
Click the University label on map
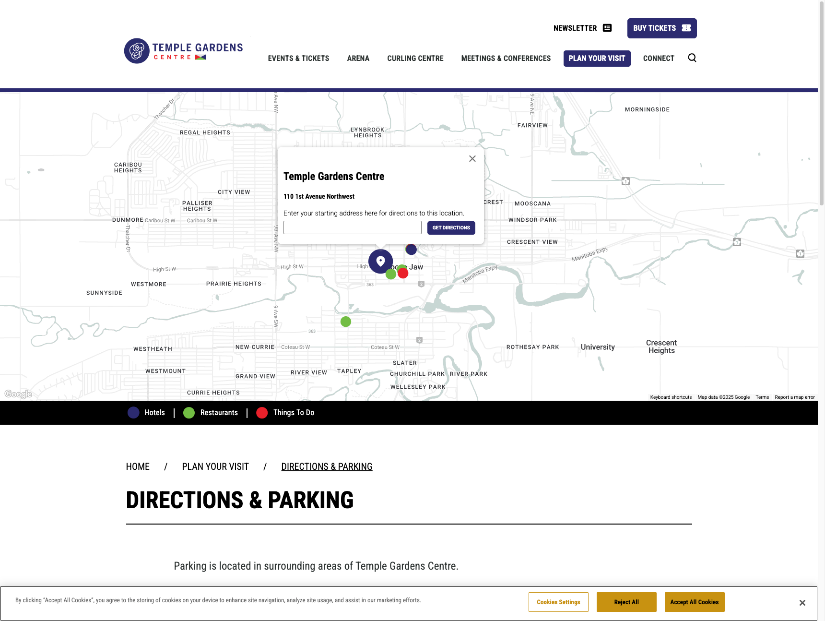tap(598, 347)
